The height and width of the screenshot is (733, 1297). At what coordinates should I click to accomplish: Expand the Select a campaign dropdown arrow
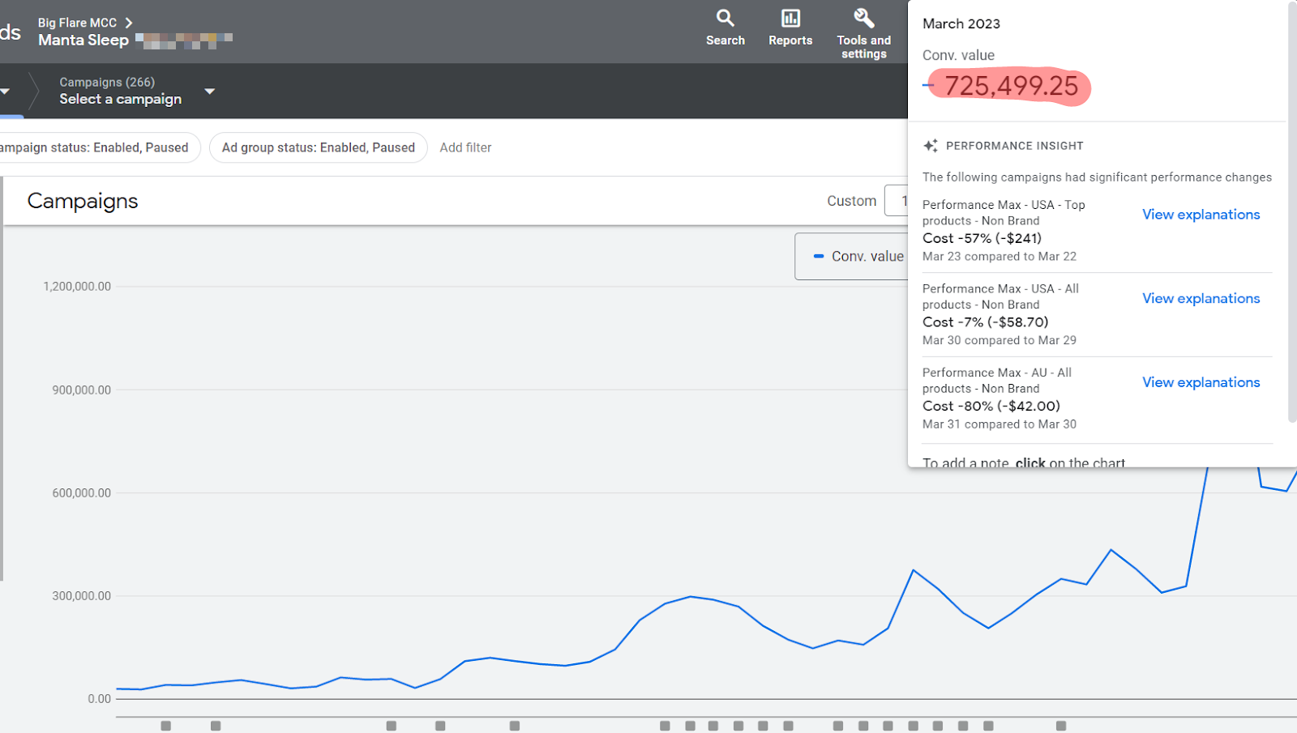210,92
